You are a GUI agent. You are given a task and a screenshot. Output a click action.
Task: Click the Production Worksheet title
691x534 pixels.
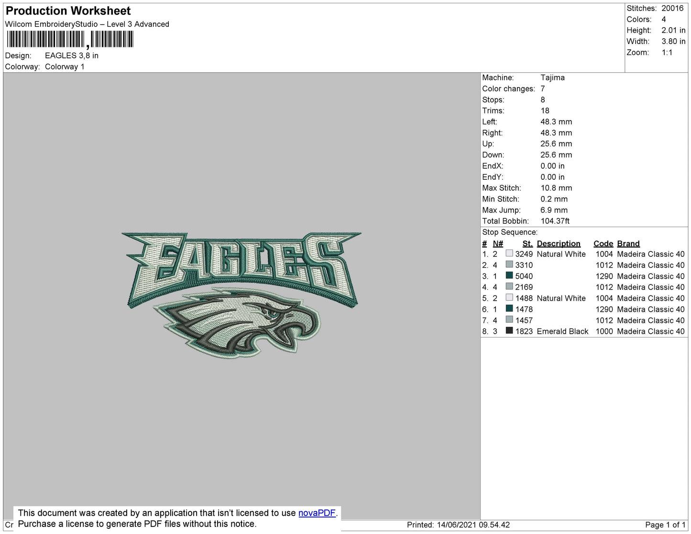(68, 11)
